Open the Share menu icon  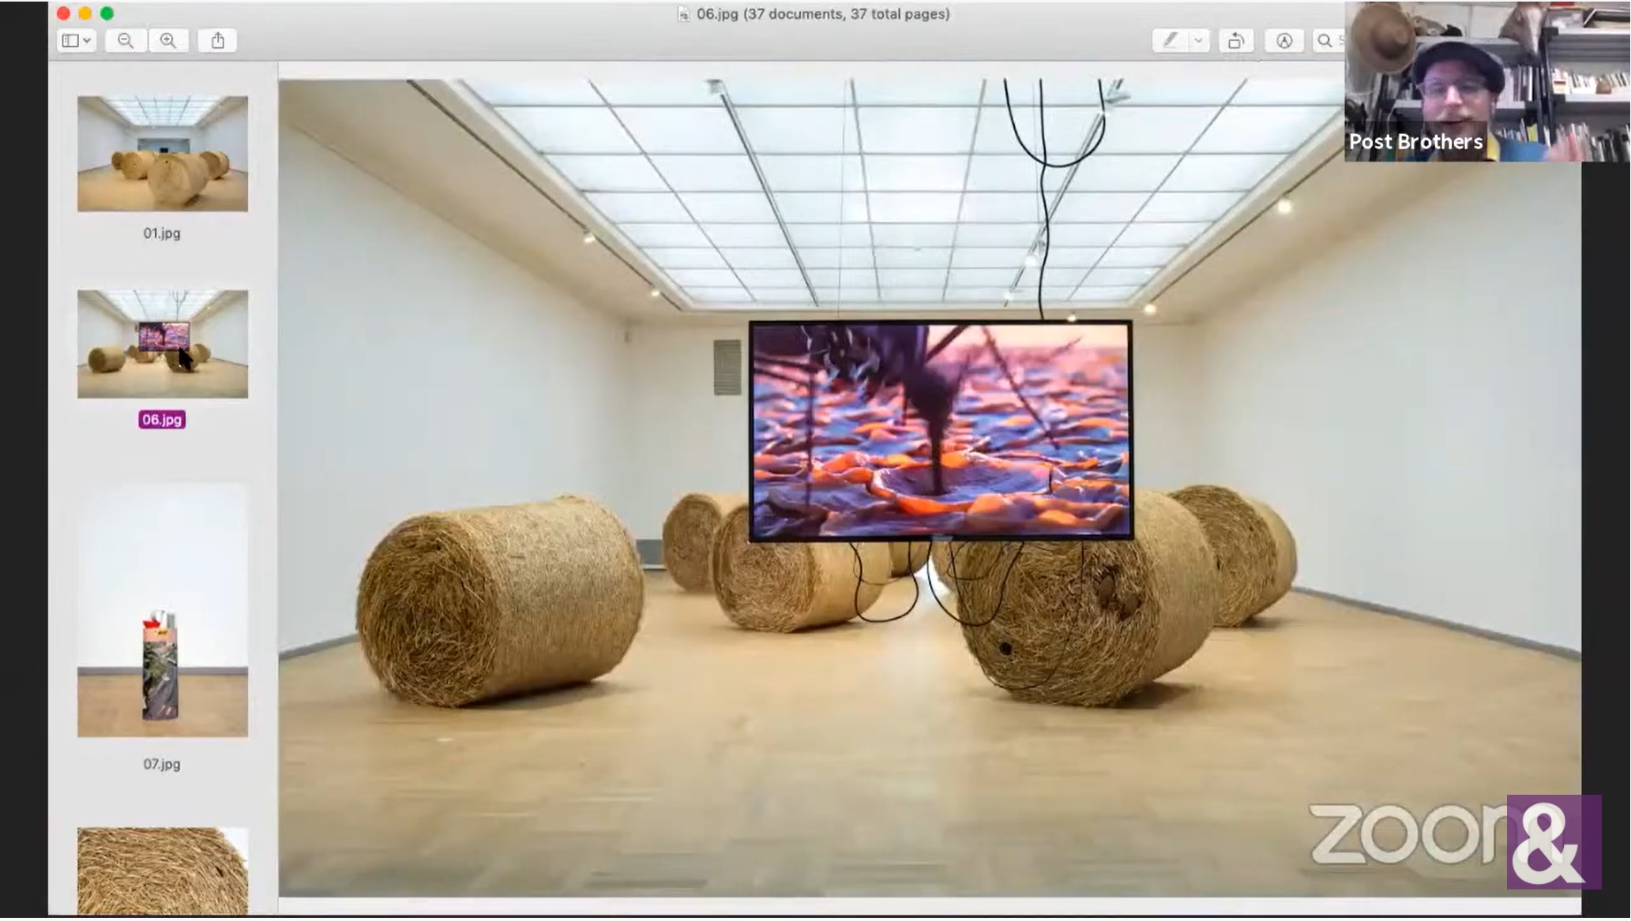click(x=218, y=40)
